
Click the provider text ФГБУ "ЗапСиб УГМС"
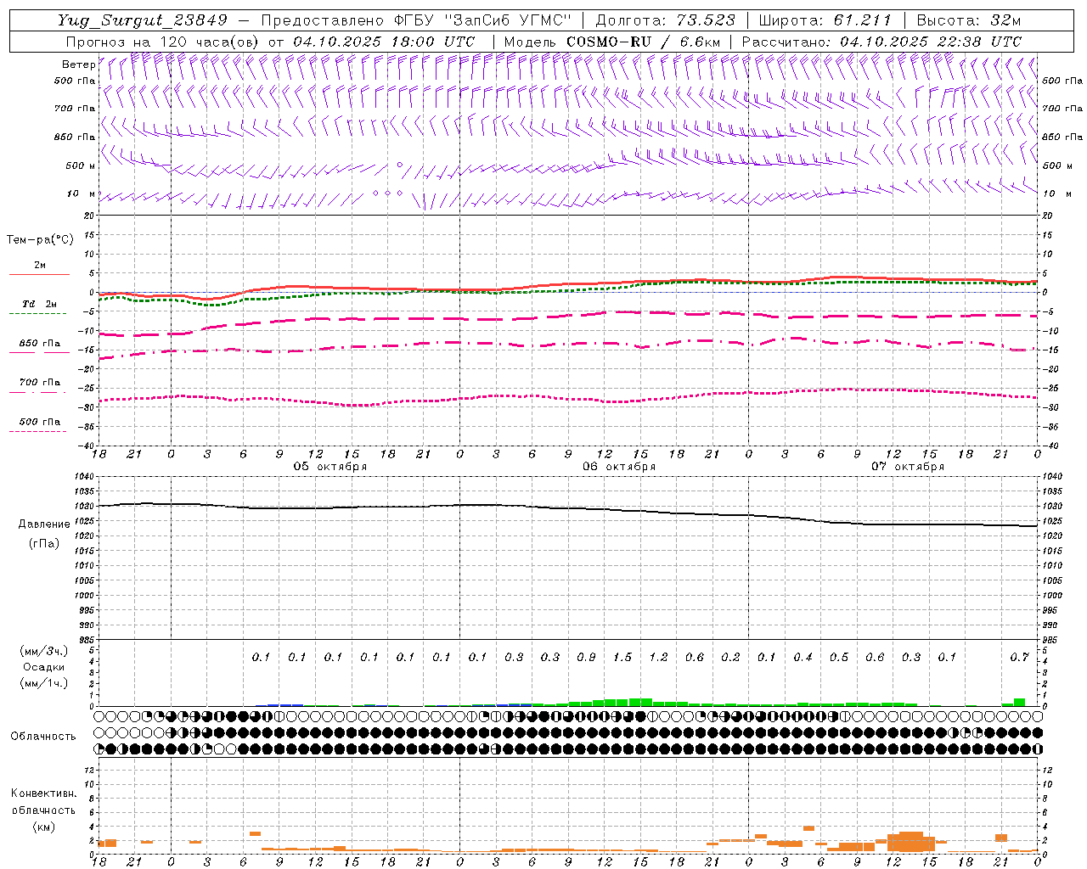pos(483,20)
